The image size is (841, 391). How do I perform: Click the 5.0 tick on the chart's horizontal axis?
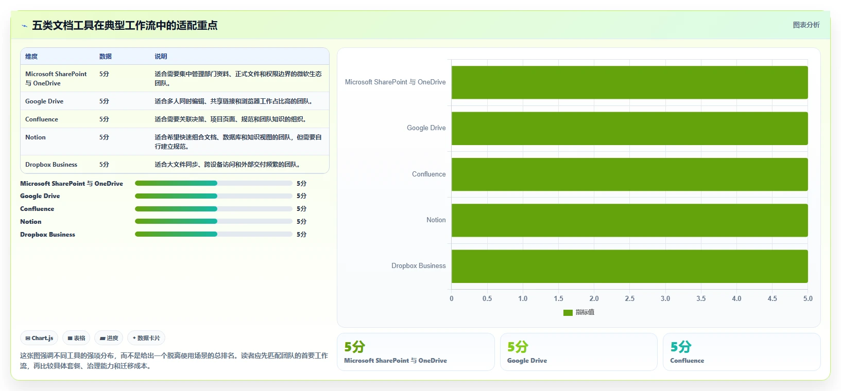[808, 298]
